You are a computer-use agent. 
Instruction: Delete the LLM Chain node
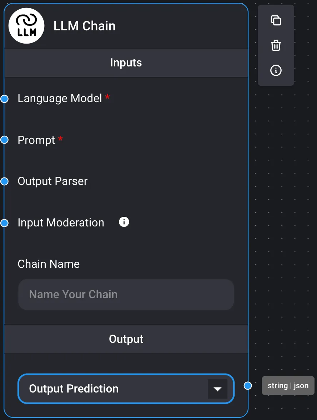(276, 45)
